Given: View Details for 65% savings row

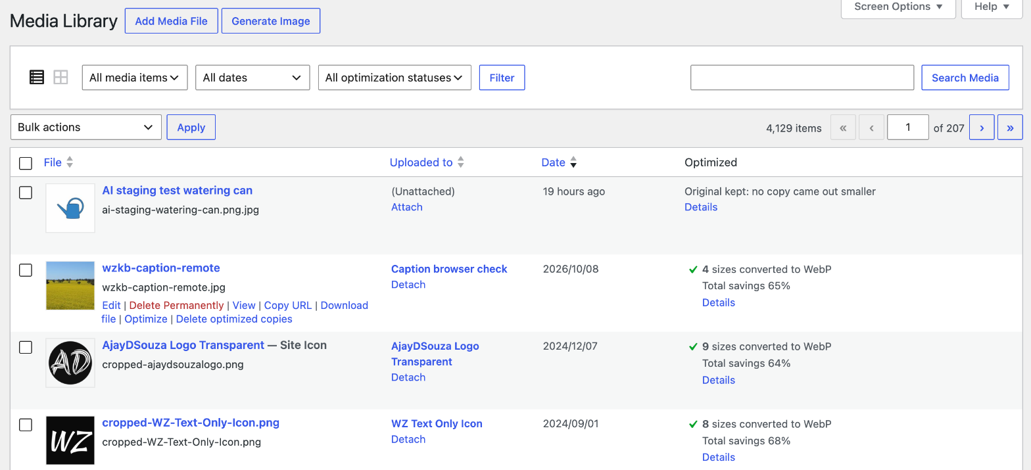Looking at the screenshot, I should 719,302.
